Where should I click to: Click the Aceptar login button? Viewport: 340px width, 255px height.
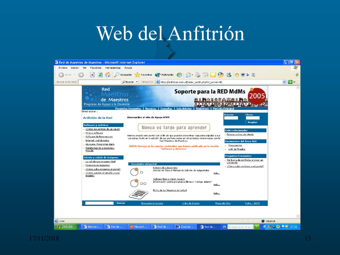click(252, 122)
